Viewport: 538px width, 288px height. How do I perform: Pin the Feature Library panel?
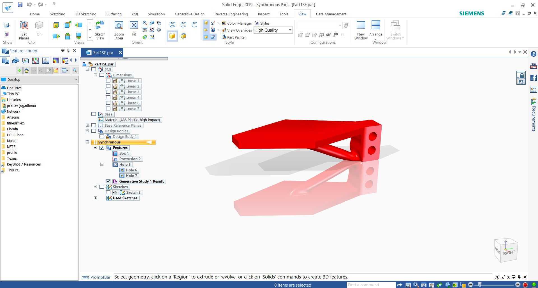(68, 51)
